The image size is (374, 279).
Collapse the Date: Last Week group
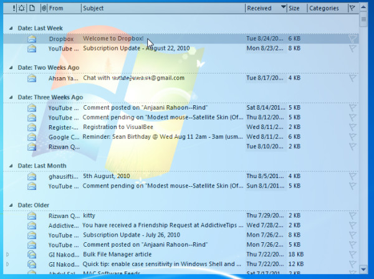11,29
